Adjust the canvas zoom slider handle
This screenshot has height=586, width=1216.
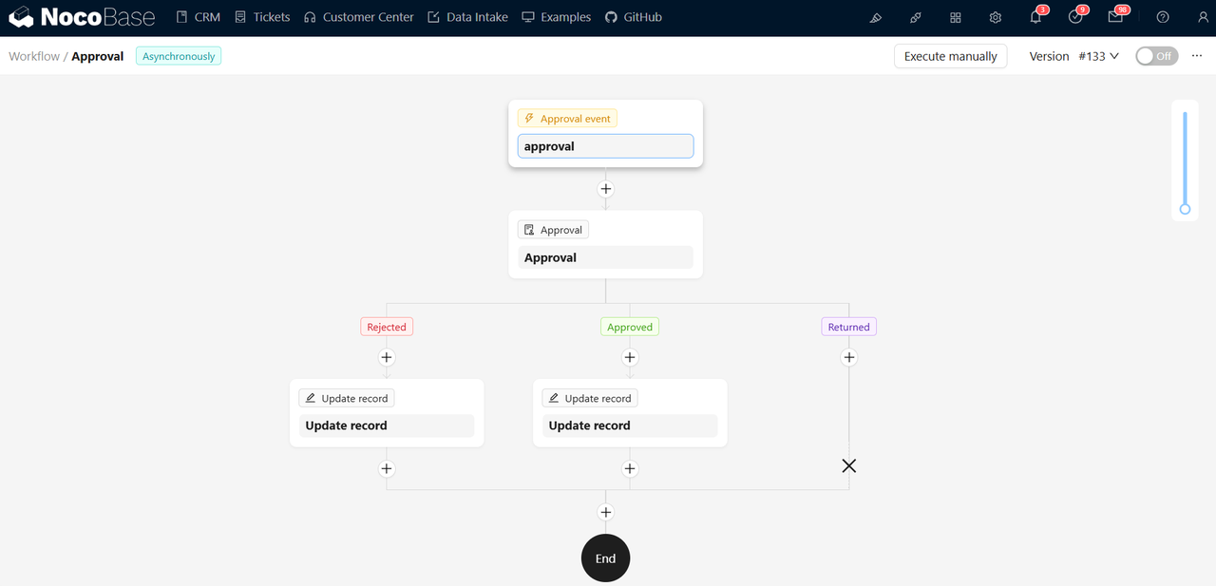click(x=1185, y=209)
